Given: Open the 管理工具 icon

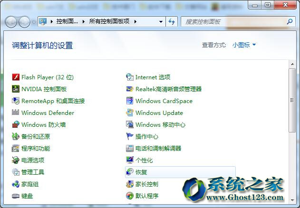Looking at the screenshot, I should tap(16, 172).
